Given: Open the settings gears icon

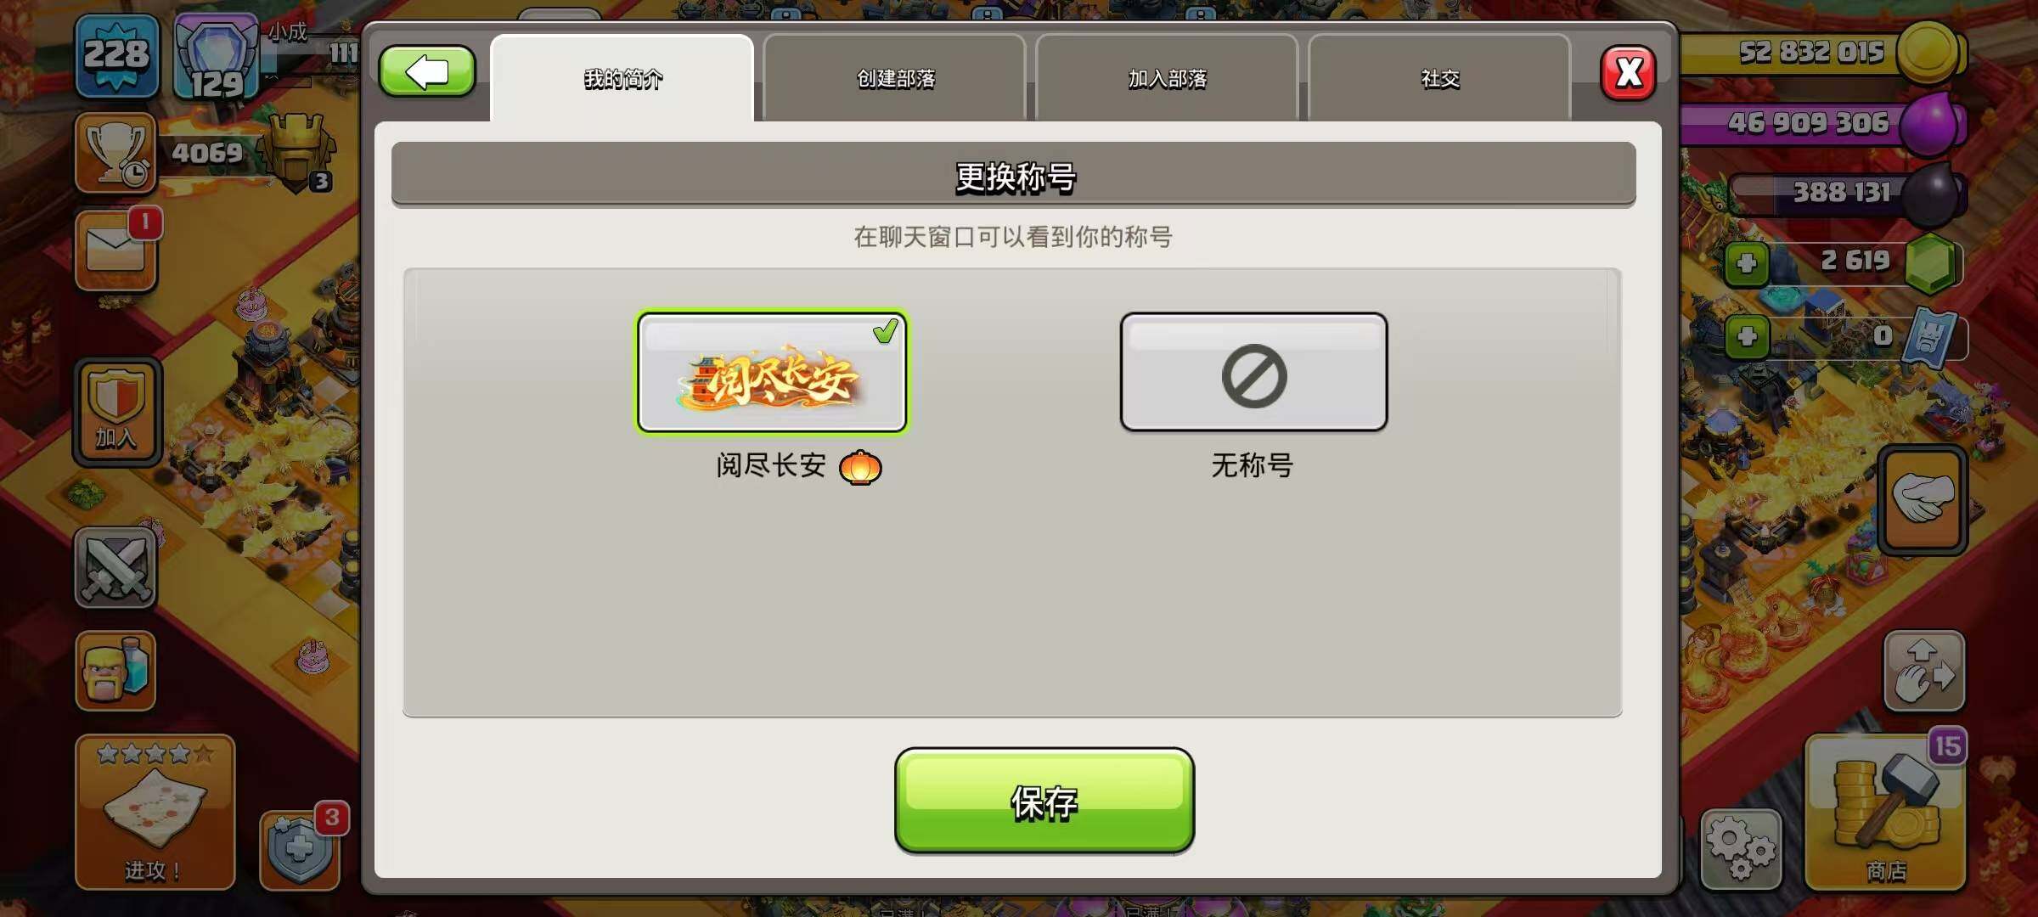Looking at the screenshot, I should click(x=1741, y=849).
